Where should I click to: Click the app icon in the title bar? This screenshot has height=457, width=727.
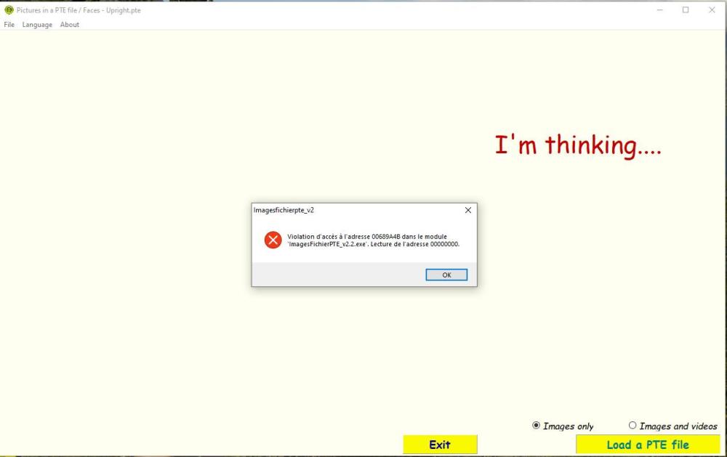pos(9,10)
